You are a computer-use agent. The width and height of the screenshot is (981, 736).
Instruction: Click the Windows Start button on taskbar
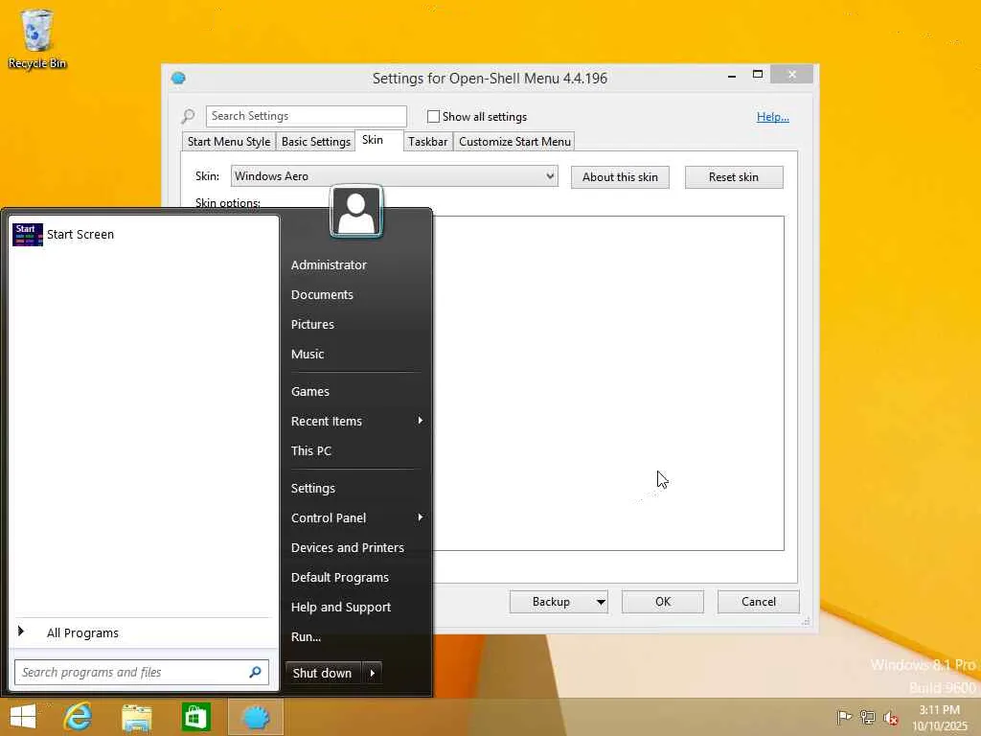tap(23, 717)
